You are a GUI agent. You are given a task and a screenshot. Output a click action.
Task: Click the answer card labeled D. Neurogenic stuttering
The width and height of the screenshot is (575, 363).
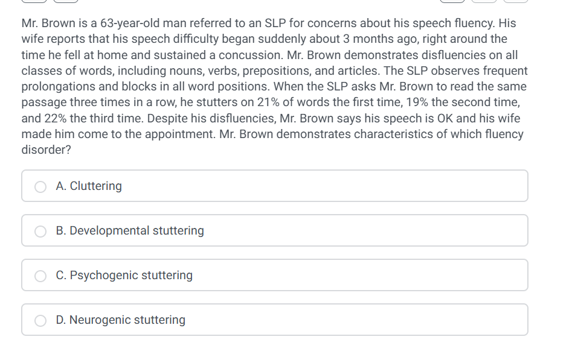point(275,320)
